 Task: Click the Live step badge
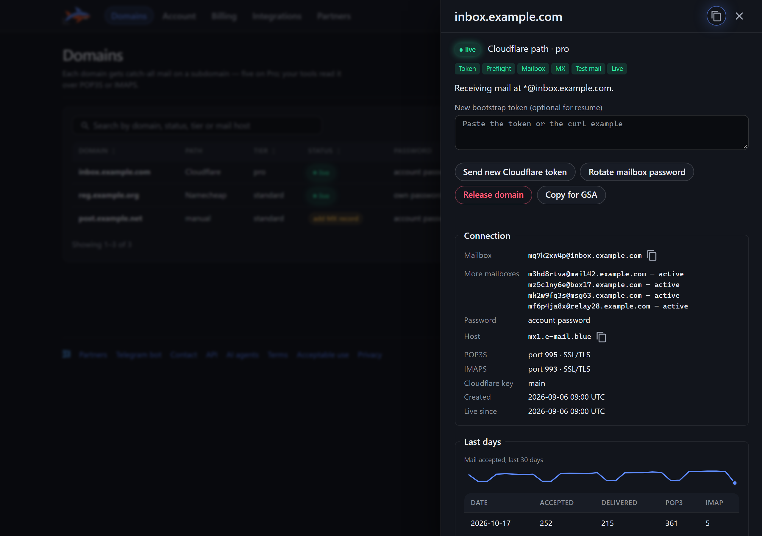coord(617,69)
